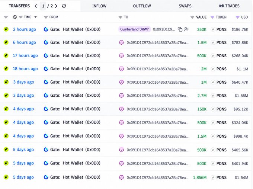Click entity icon in the $268.04K row
253x189 pixels.
121,56
